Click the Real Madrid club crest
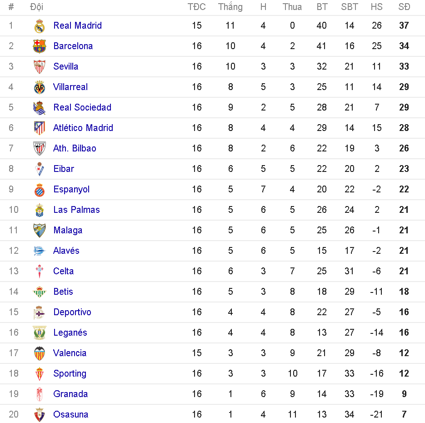Image resolution: width=425 pixels, height=423 pixels. 40,26
